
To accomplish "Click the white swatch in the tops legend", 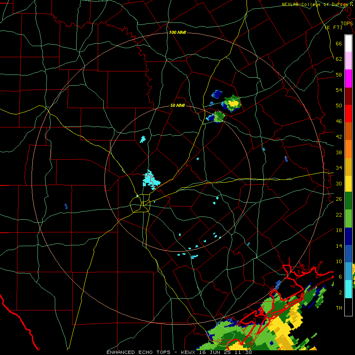I will [x=348, y=43].
